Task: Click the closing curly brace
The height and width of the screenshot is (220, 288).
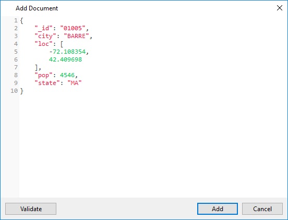Action: pos(22,91)
